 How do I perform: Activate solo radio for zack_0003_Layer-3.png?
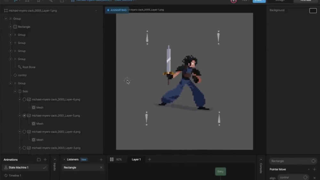[24, 148]
